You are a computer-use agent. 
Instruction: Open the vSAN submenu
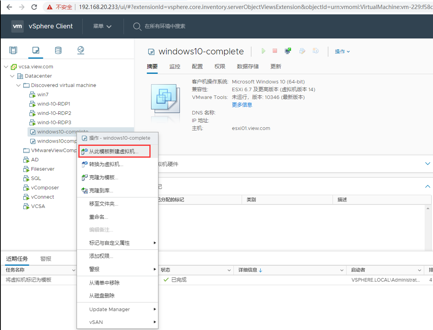[x=118, y=322]
